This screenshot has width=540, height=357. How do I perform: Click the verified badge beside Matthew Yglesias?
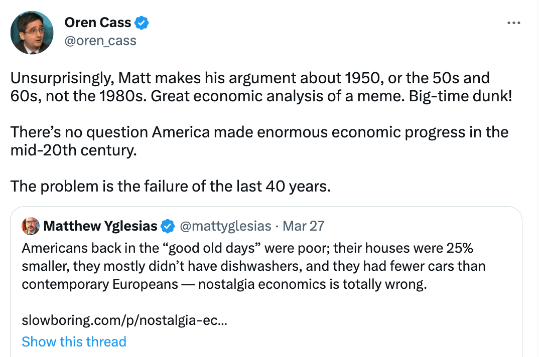tap(167, 226)
